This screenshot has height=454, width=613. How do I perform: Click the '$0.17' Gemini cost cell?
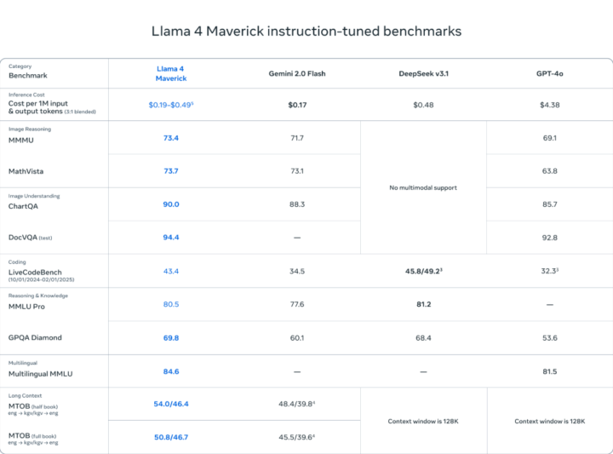coord(297,105)
